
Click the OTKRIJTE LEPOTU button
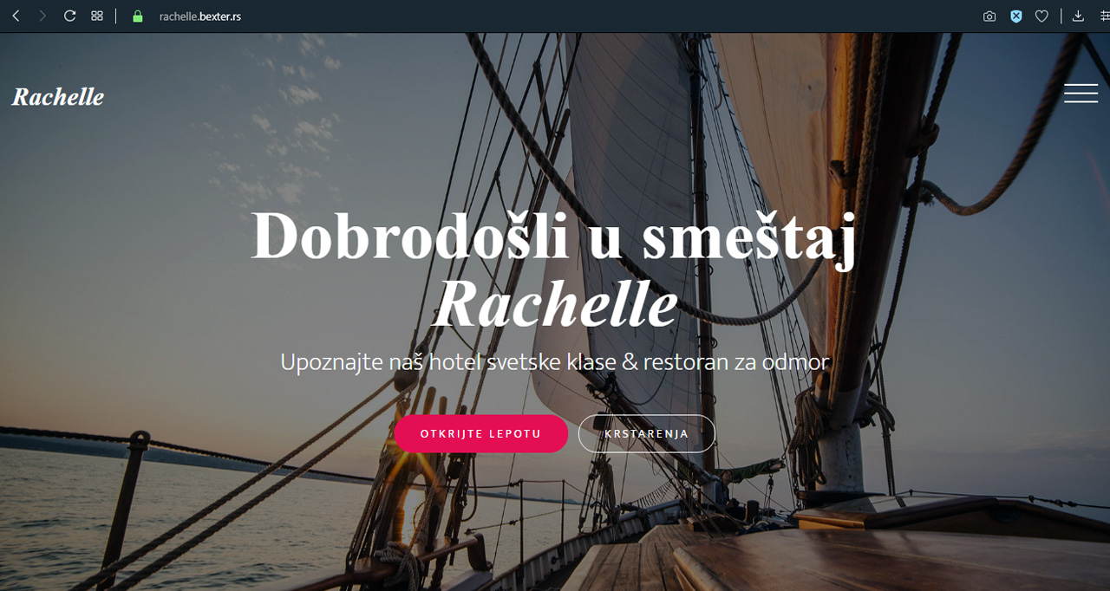[x=481, y=434]
